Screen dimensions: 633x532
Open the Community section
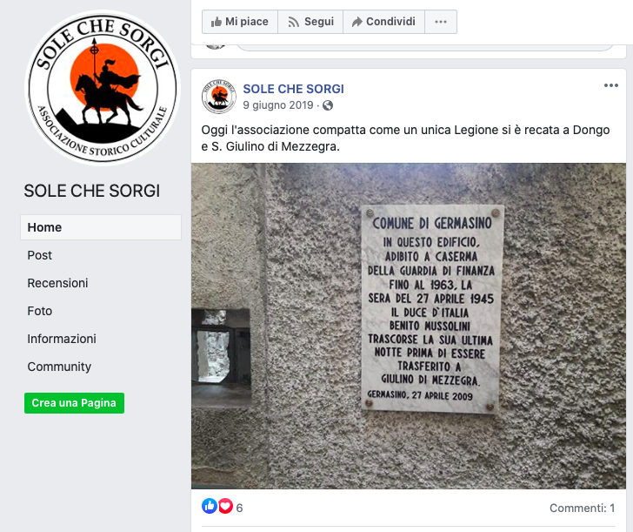pos(59,367)
